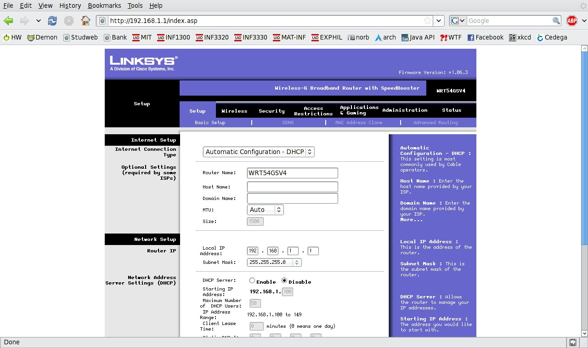Open the Adblock Plus icon
The image size is (588, 348).
tap(571, 21)
